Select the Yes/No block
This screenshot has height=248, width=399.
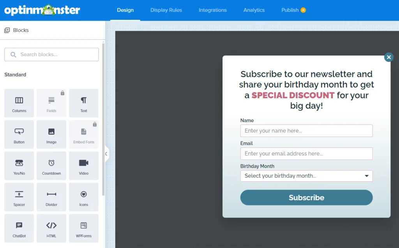[x=19, y=166]
